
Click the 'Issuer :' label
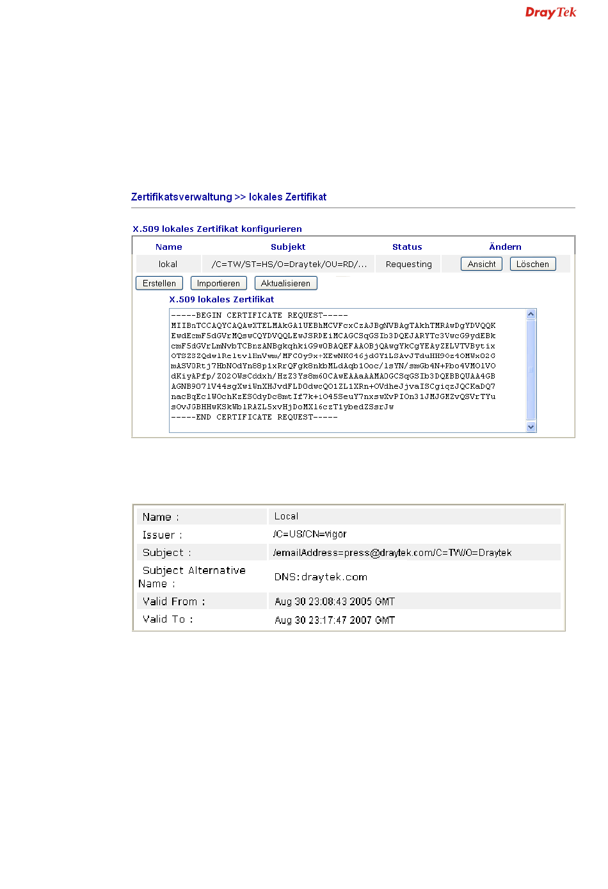pos(162,535)
